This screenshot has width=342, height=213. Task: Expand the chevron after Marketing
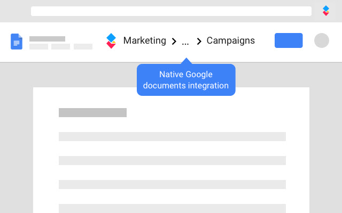click(174, 41)
